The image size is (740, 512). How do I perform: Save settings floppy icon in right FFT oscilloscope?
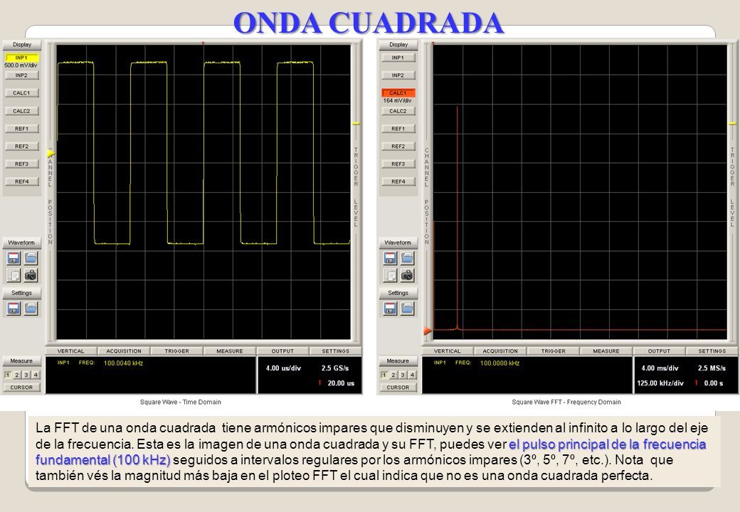pos(390,309)
